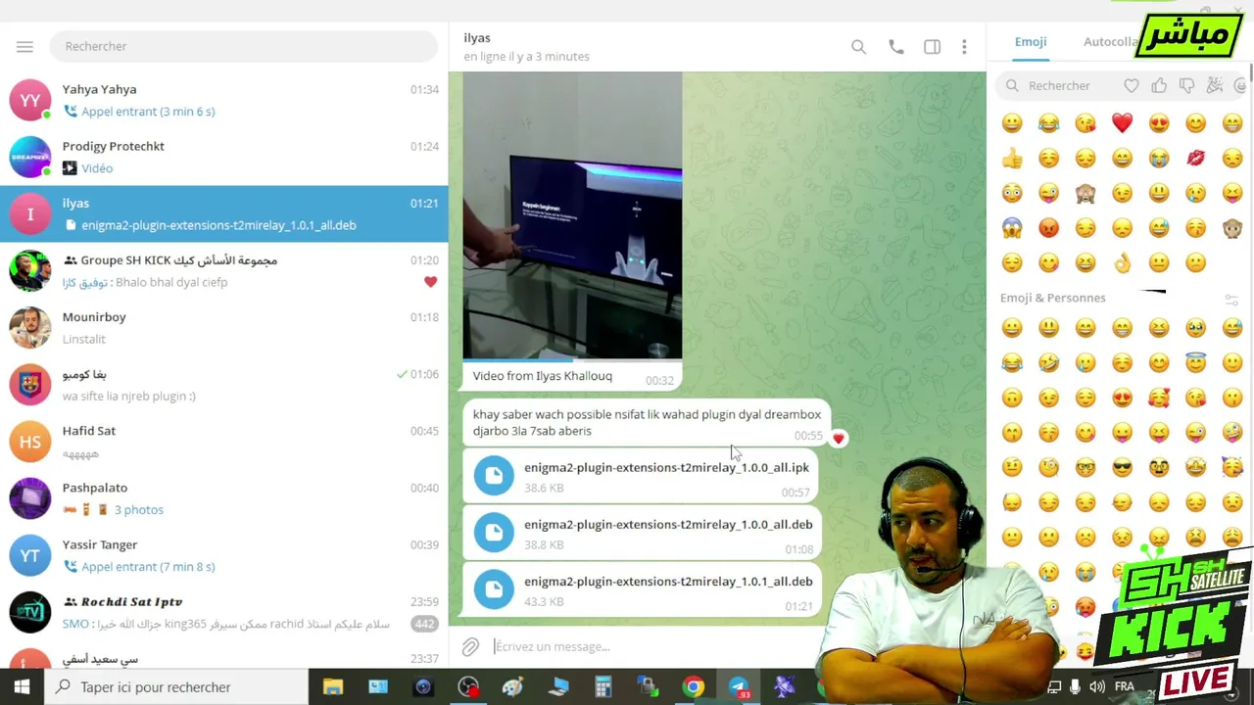Open the volume control in the system tray
Viewport: 1254px width, 705px height.
point(1097,687)
